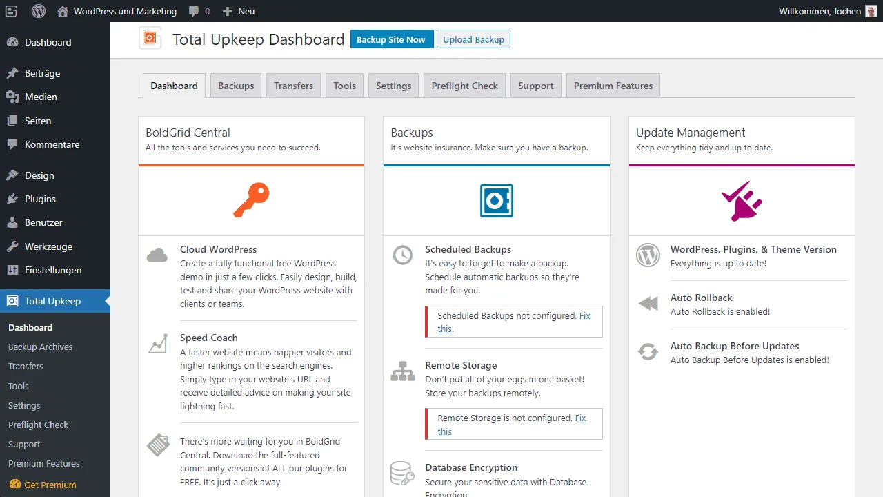
Task: Click the blue vault icon in the Backups card
Action: pyautogui.click(x=497, y=201)
